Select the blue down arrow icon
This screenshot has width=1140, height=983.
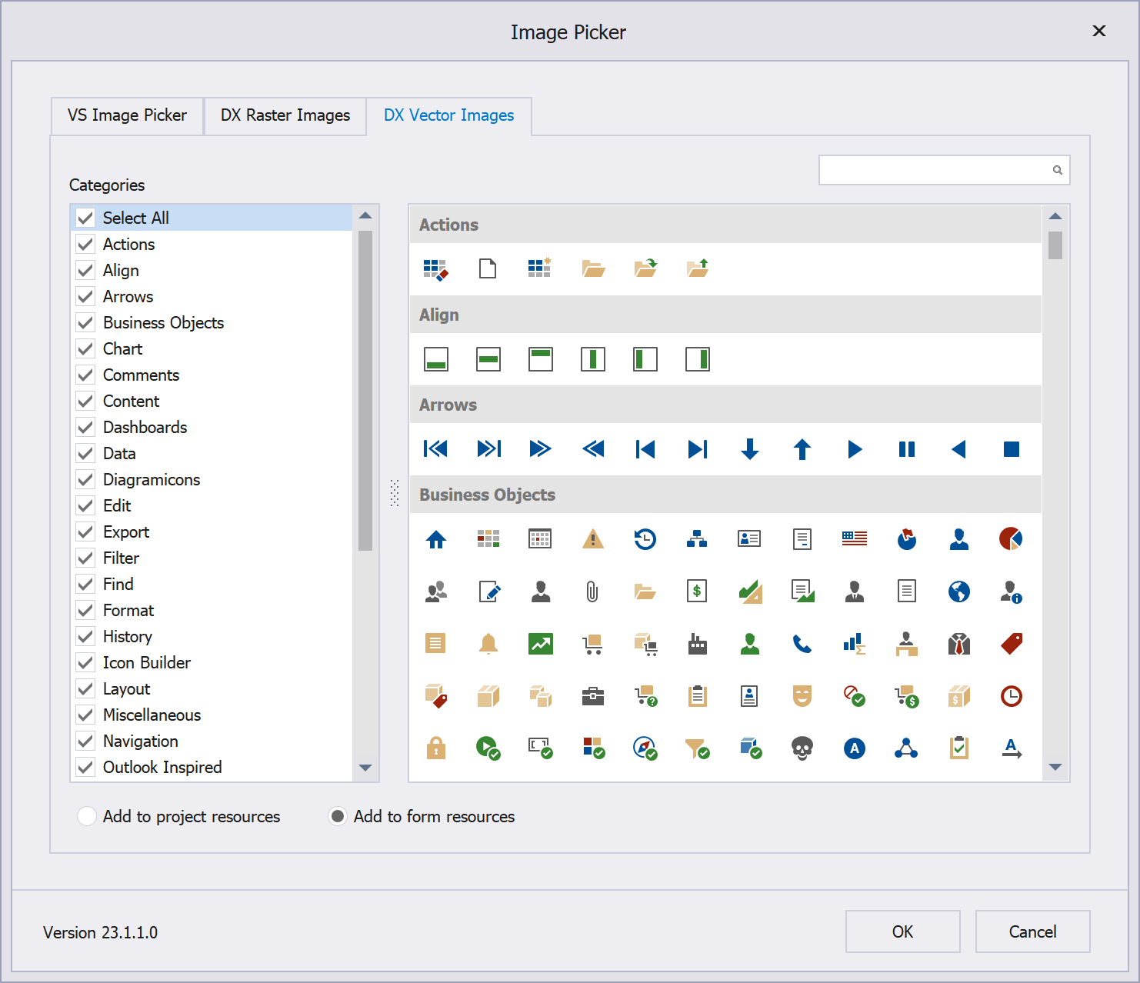tap(750, 449)
